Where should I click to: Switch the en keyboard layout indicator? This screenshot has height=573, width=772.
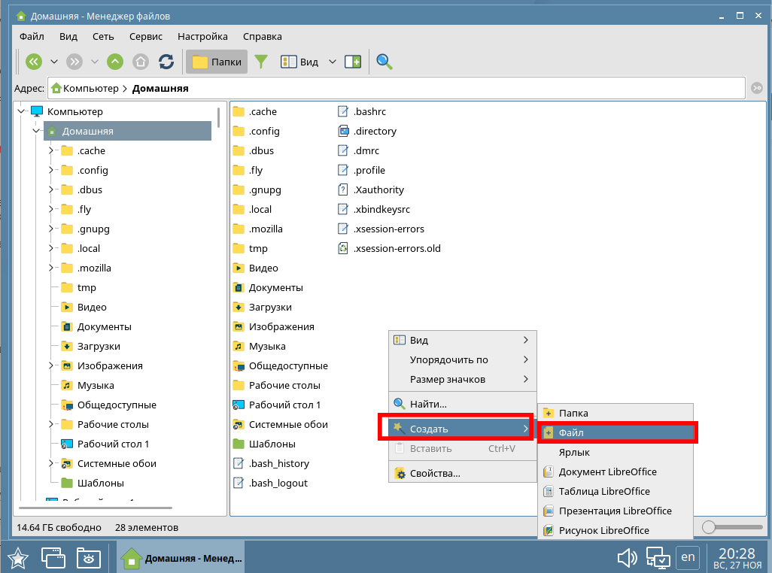[x=688, y=557]
